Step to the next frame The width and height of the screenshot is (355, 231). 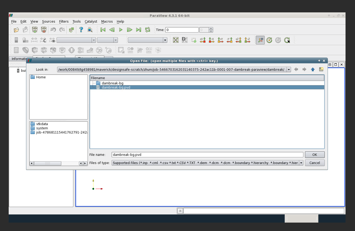click(130, 30)
